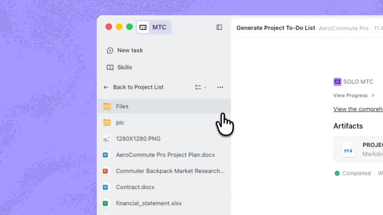Open the PROJECT markdown artifact card
Screen dimensions: 383x215
tap(358, 149)
